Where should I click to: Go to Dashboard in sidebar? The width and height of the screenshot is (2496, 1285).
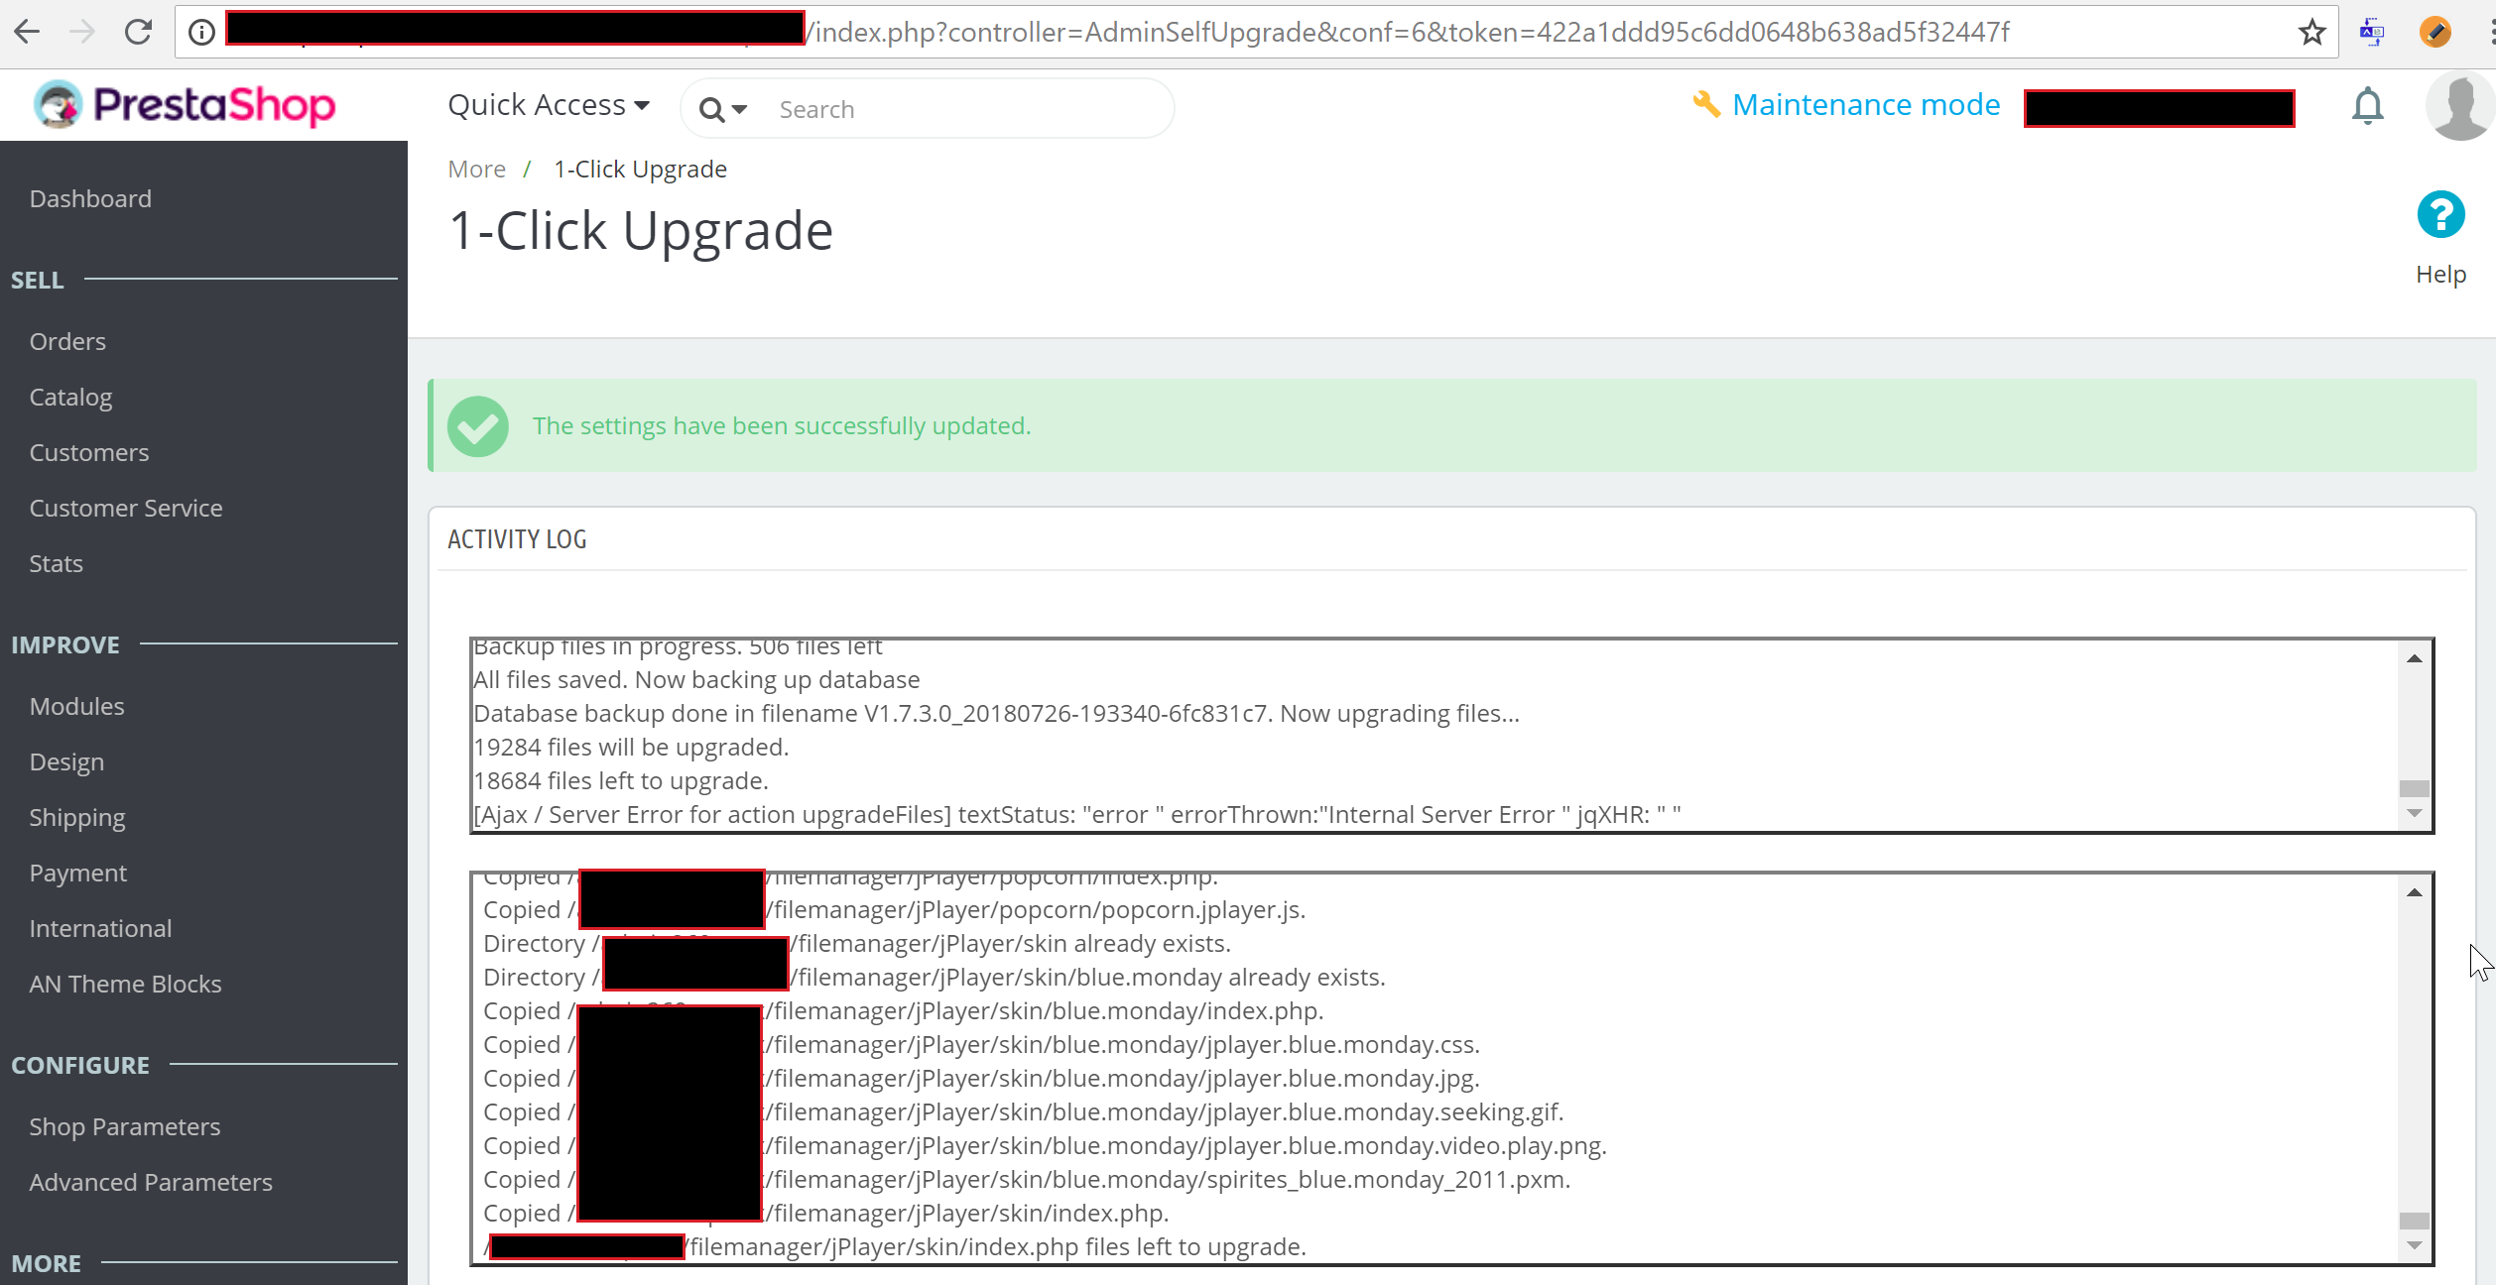pos(90,198)
